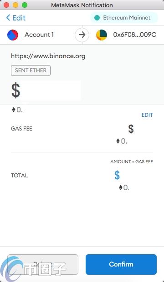Click the https://www.binance.org origin URL
The width and height of the screenshot is (164, 282).
click(48, 56)
